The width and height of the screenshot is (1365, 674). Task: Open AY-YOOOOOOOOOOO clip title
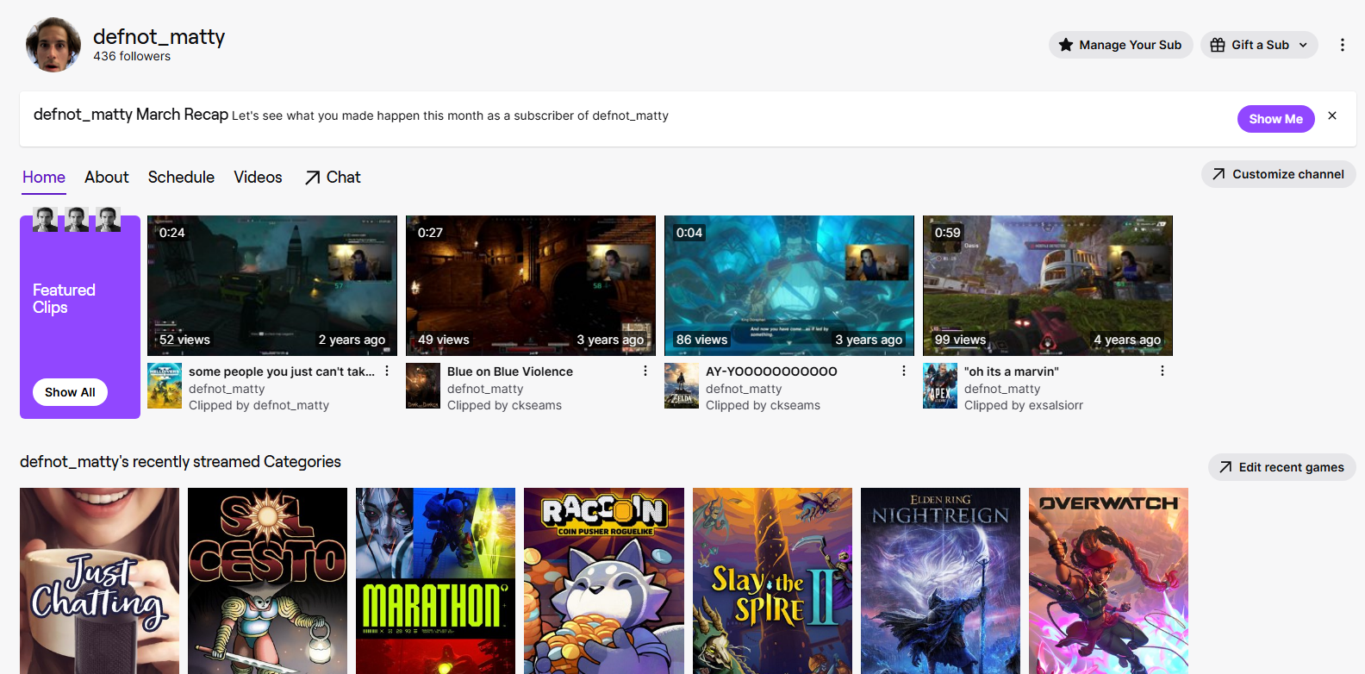click(x=771, y=371)
